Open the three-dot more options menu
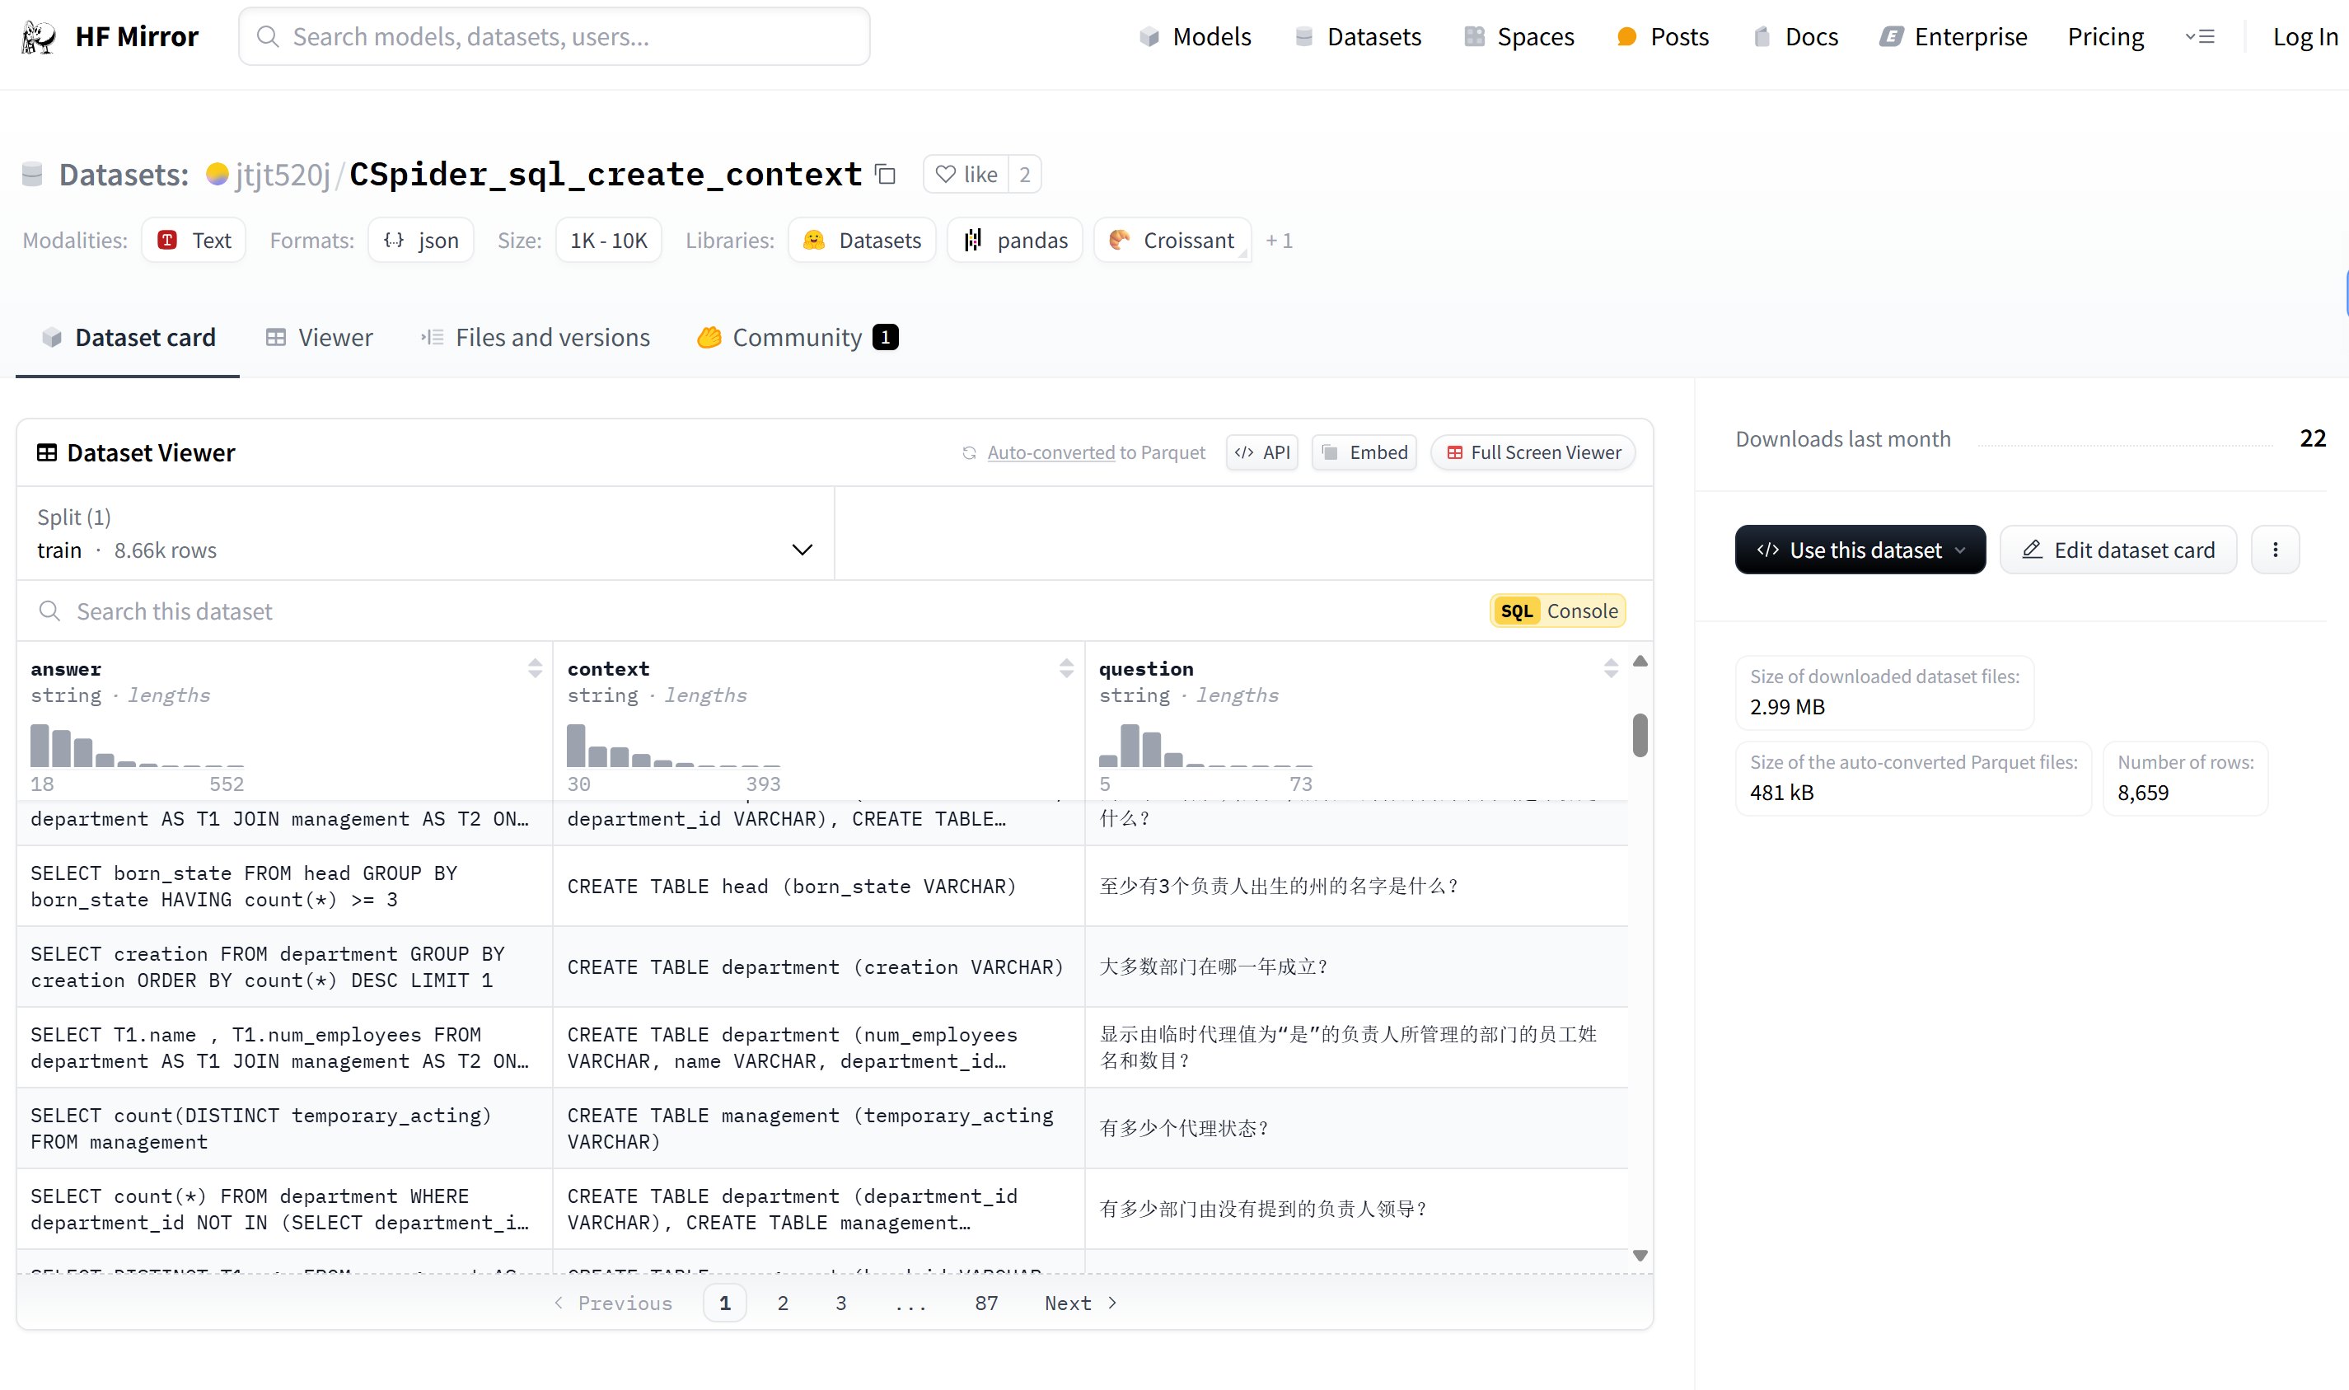Image resolution: width=2349 pixels, height=1390 pixels. [x=2275, y=550]
